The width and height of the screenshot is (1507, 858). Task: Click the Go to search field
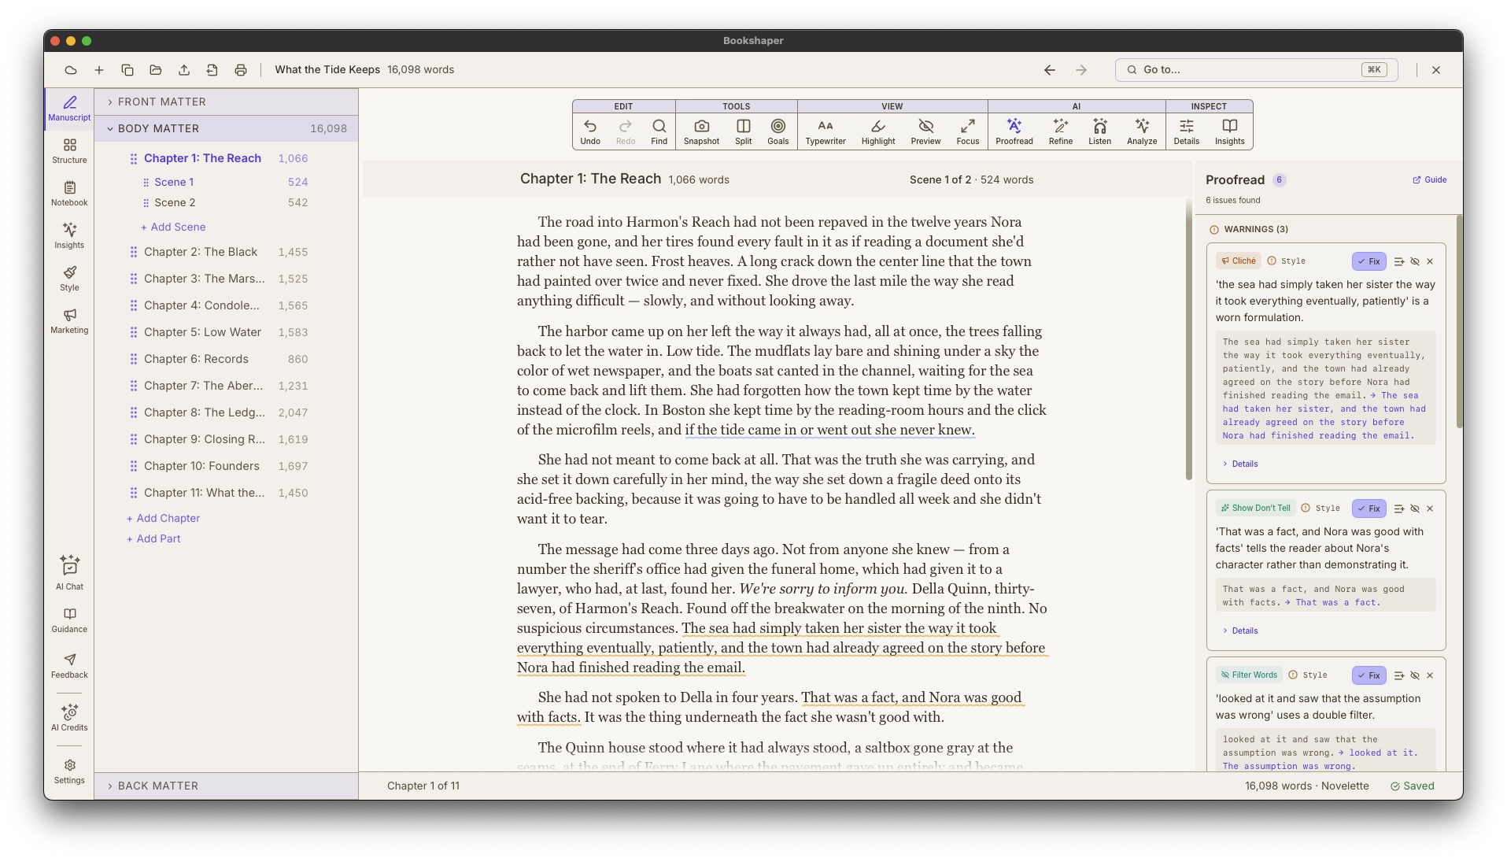point(1256,70)
